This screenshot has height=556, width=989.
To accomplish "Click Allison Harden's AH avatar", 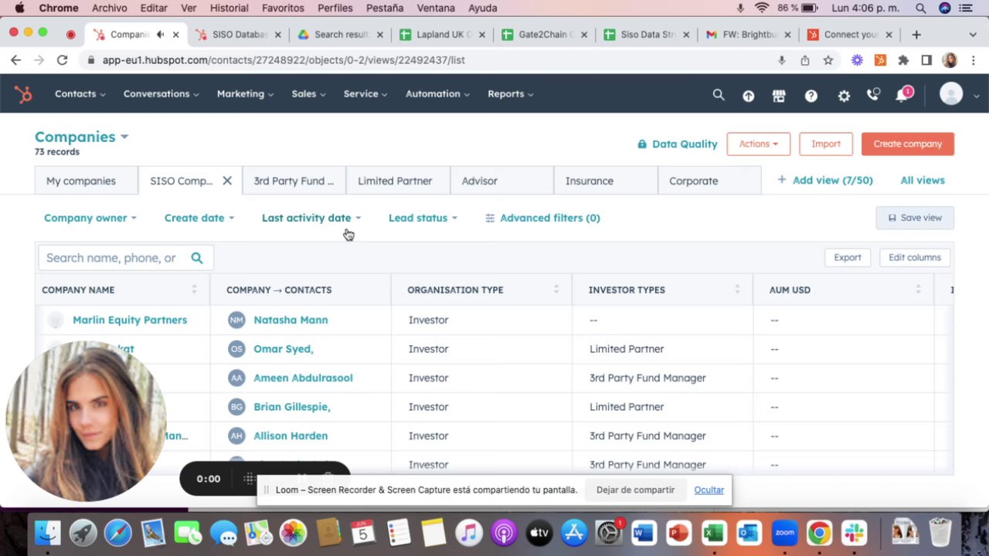I will [x=236, y=436].
